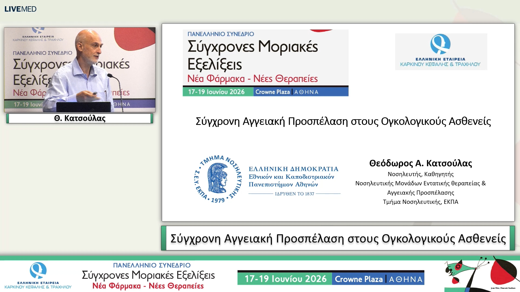Click the head and neck cancer society logo on slide
This screenshot has width=520, height=292.
(x=441, y=51)
